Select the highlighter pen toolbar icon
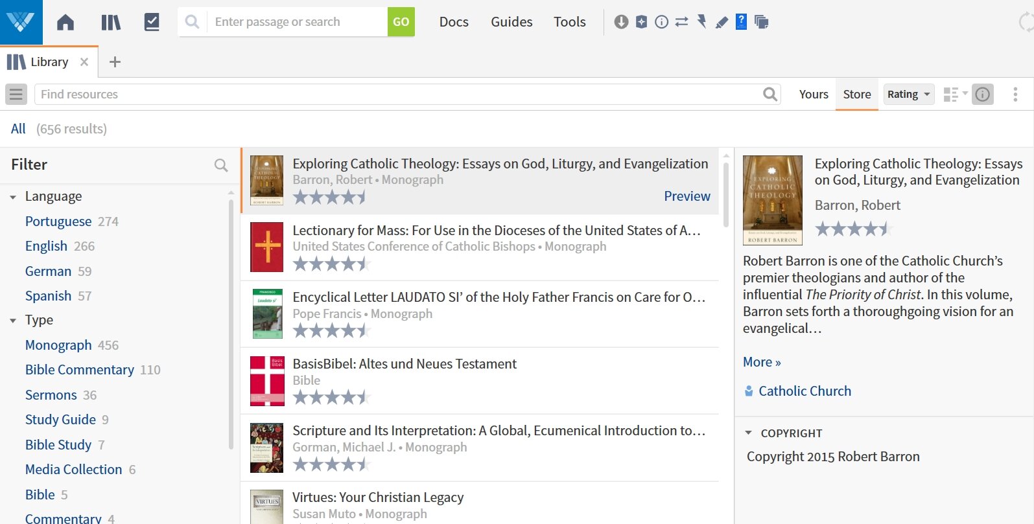Image resolution: width=1034 pixels, height=524 pixels. coord(722,23)
